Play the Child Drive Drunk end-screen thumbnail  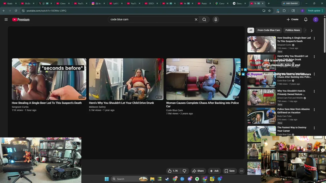coord(126,79)
